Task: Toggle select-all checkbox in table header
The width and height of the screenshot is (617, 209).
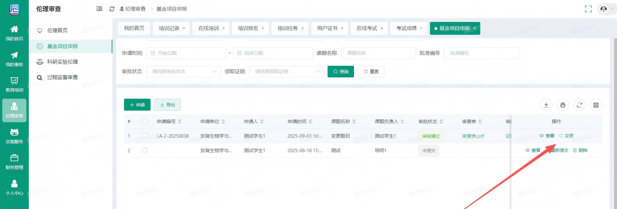Action: (x=145, y=121)
